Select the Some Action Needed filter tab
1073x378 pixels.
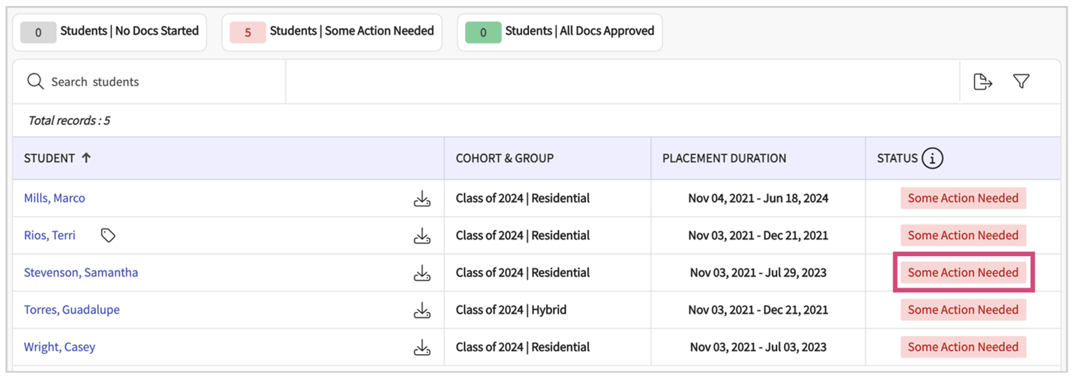332,32
